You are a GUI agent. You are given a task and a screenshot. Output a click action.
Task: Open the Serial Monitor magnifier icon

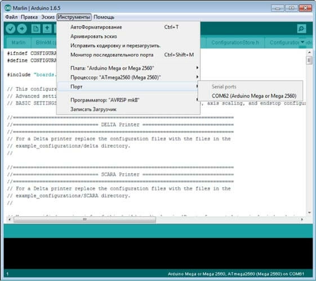click(301, 29)
